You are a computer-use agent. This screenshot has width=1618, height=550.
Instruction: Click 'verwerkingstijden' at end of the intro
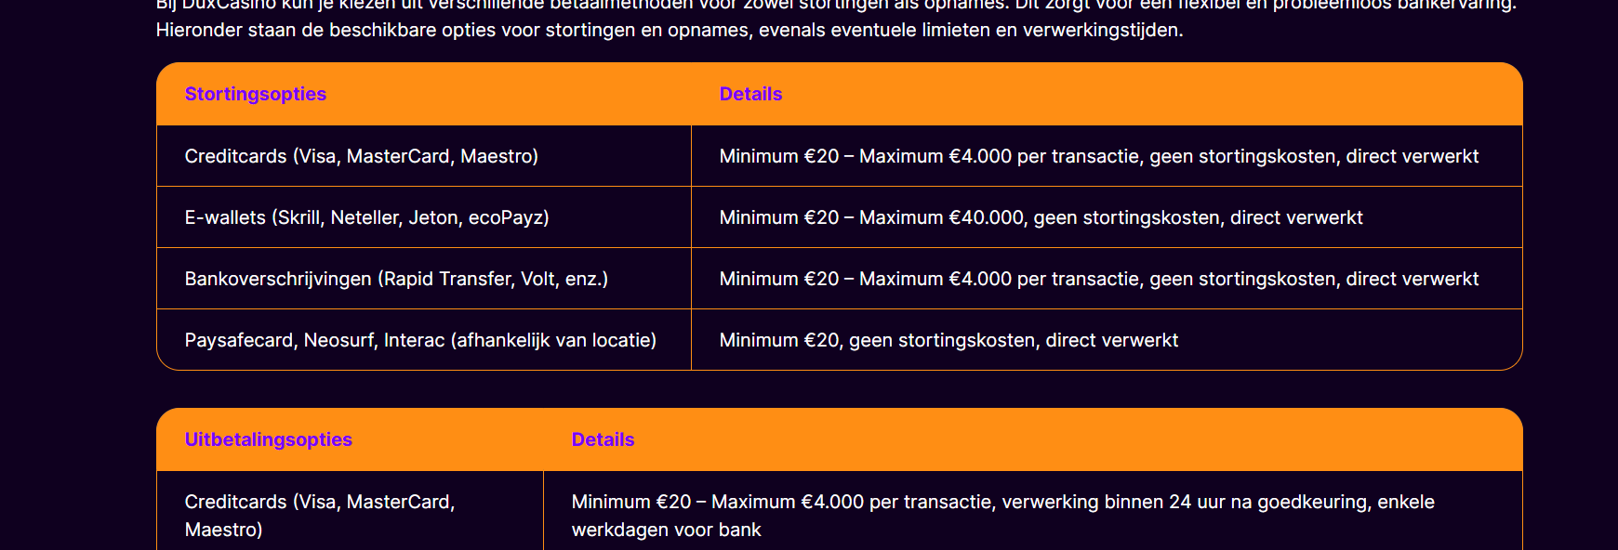pos(1103,30)
